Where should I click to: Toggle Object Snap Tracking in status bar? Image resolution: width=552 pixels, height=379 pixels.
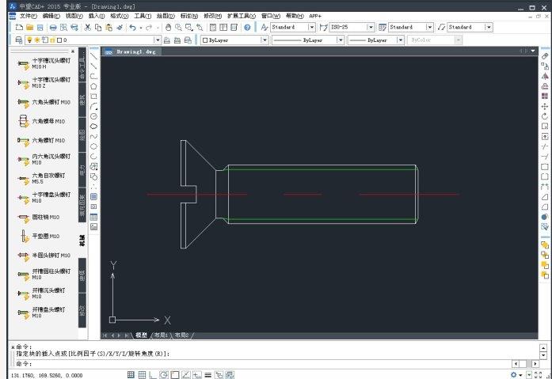point(186,375)
